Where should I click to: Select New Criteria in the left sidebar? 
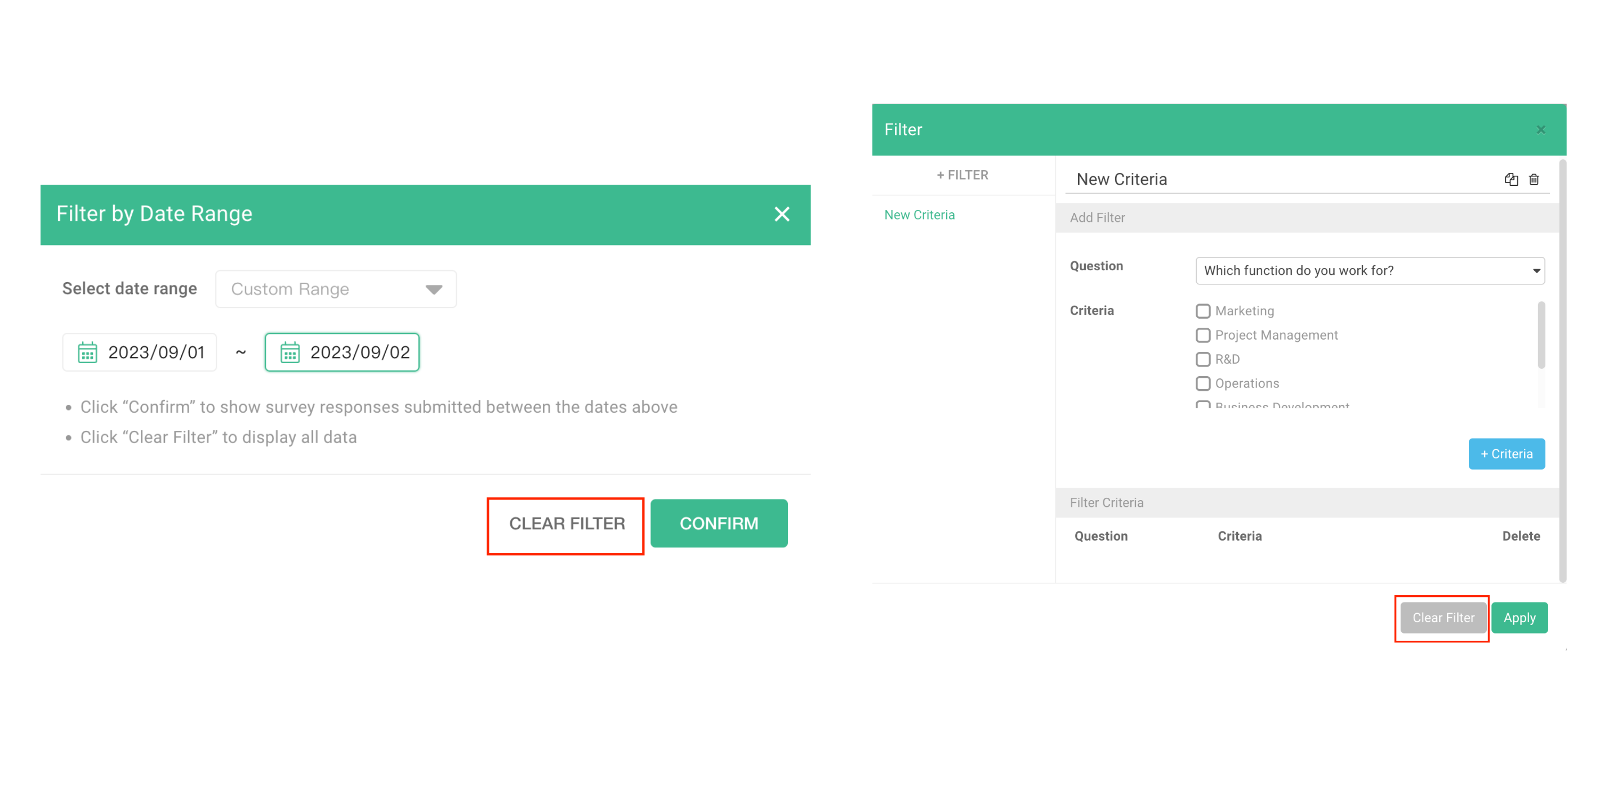coord(919,215)
